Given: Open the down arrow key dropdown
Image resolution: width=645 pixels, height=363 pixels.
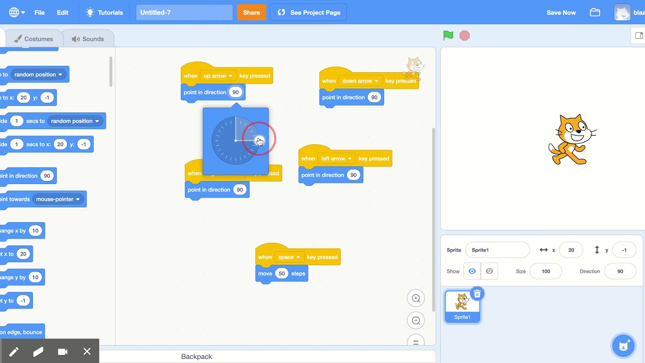Looking at the screenshot, I should click(360, 81).
